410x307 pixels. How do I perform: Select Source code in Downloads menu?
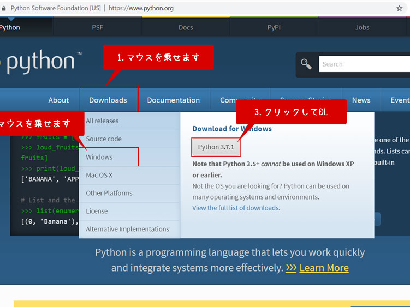[x=104, y=139]
